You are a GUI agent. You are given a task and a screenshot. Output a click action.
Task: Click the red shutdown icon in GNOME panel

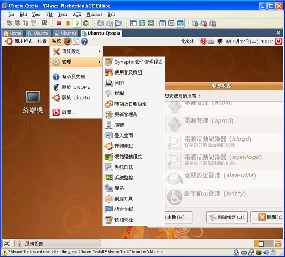coord(279,41)
